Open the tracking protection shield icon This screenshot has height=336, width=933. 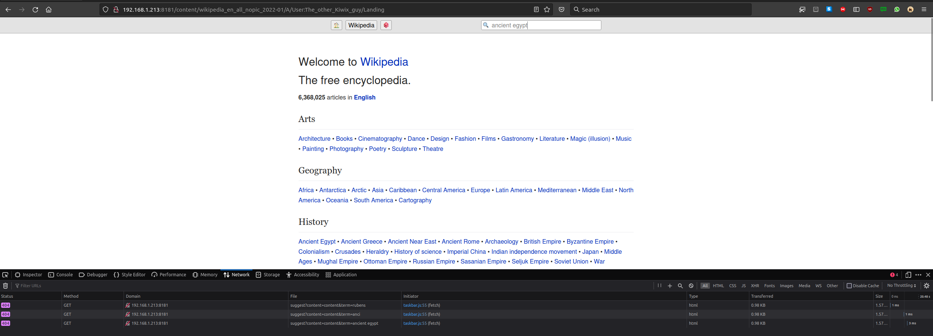pos(106,10)
